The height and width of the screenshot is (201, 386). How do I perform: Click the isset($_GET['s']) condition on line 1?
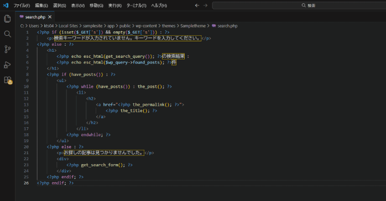pyautogui.click(x=82, y=32)
